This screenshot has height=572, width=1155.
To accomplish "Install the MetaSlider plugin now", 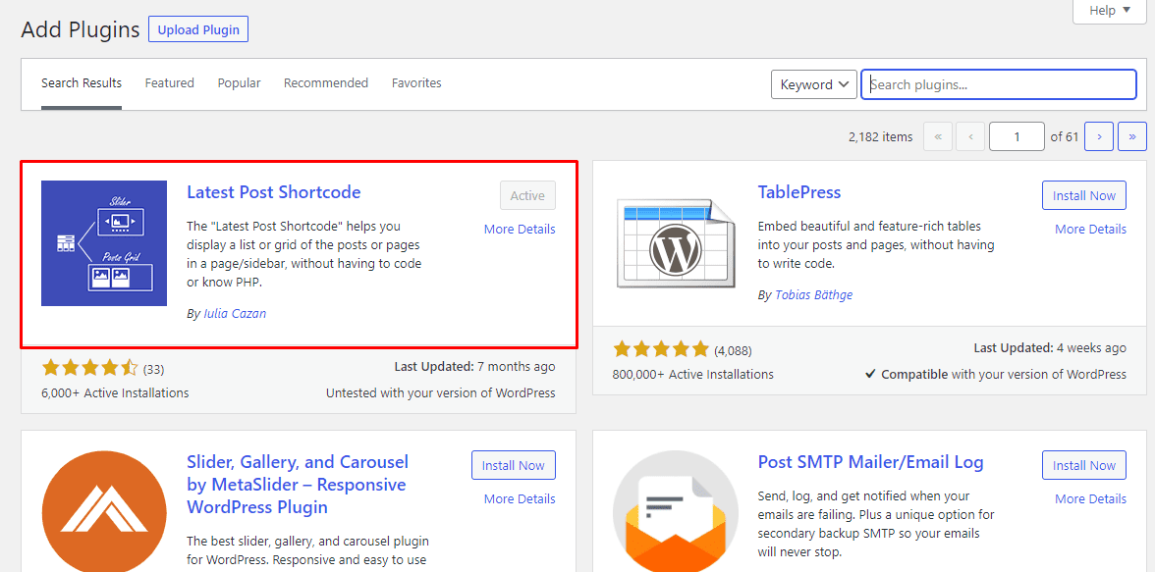I will click(x=513, y=465).
